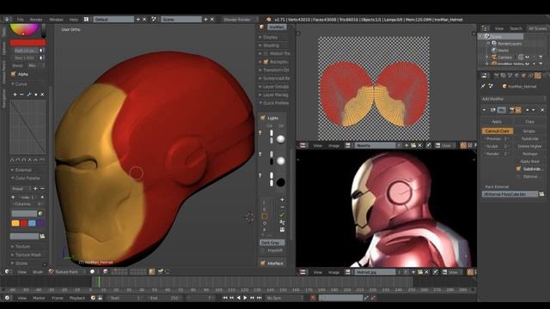Click the green checkmark in Lights panel

282,215
